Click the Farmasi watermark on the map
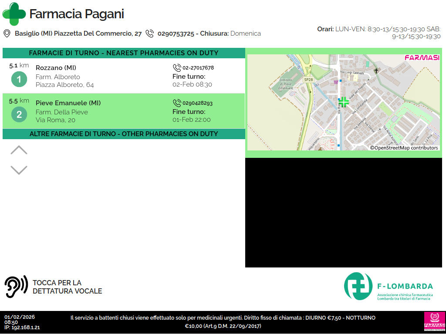The height and width of the screenshot is (334, 446). point(422,58)
